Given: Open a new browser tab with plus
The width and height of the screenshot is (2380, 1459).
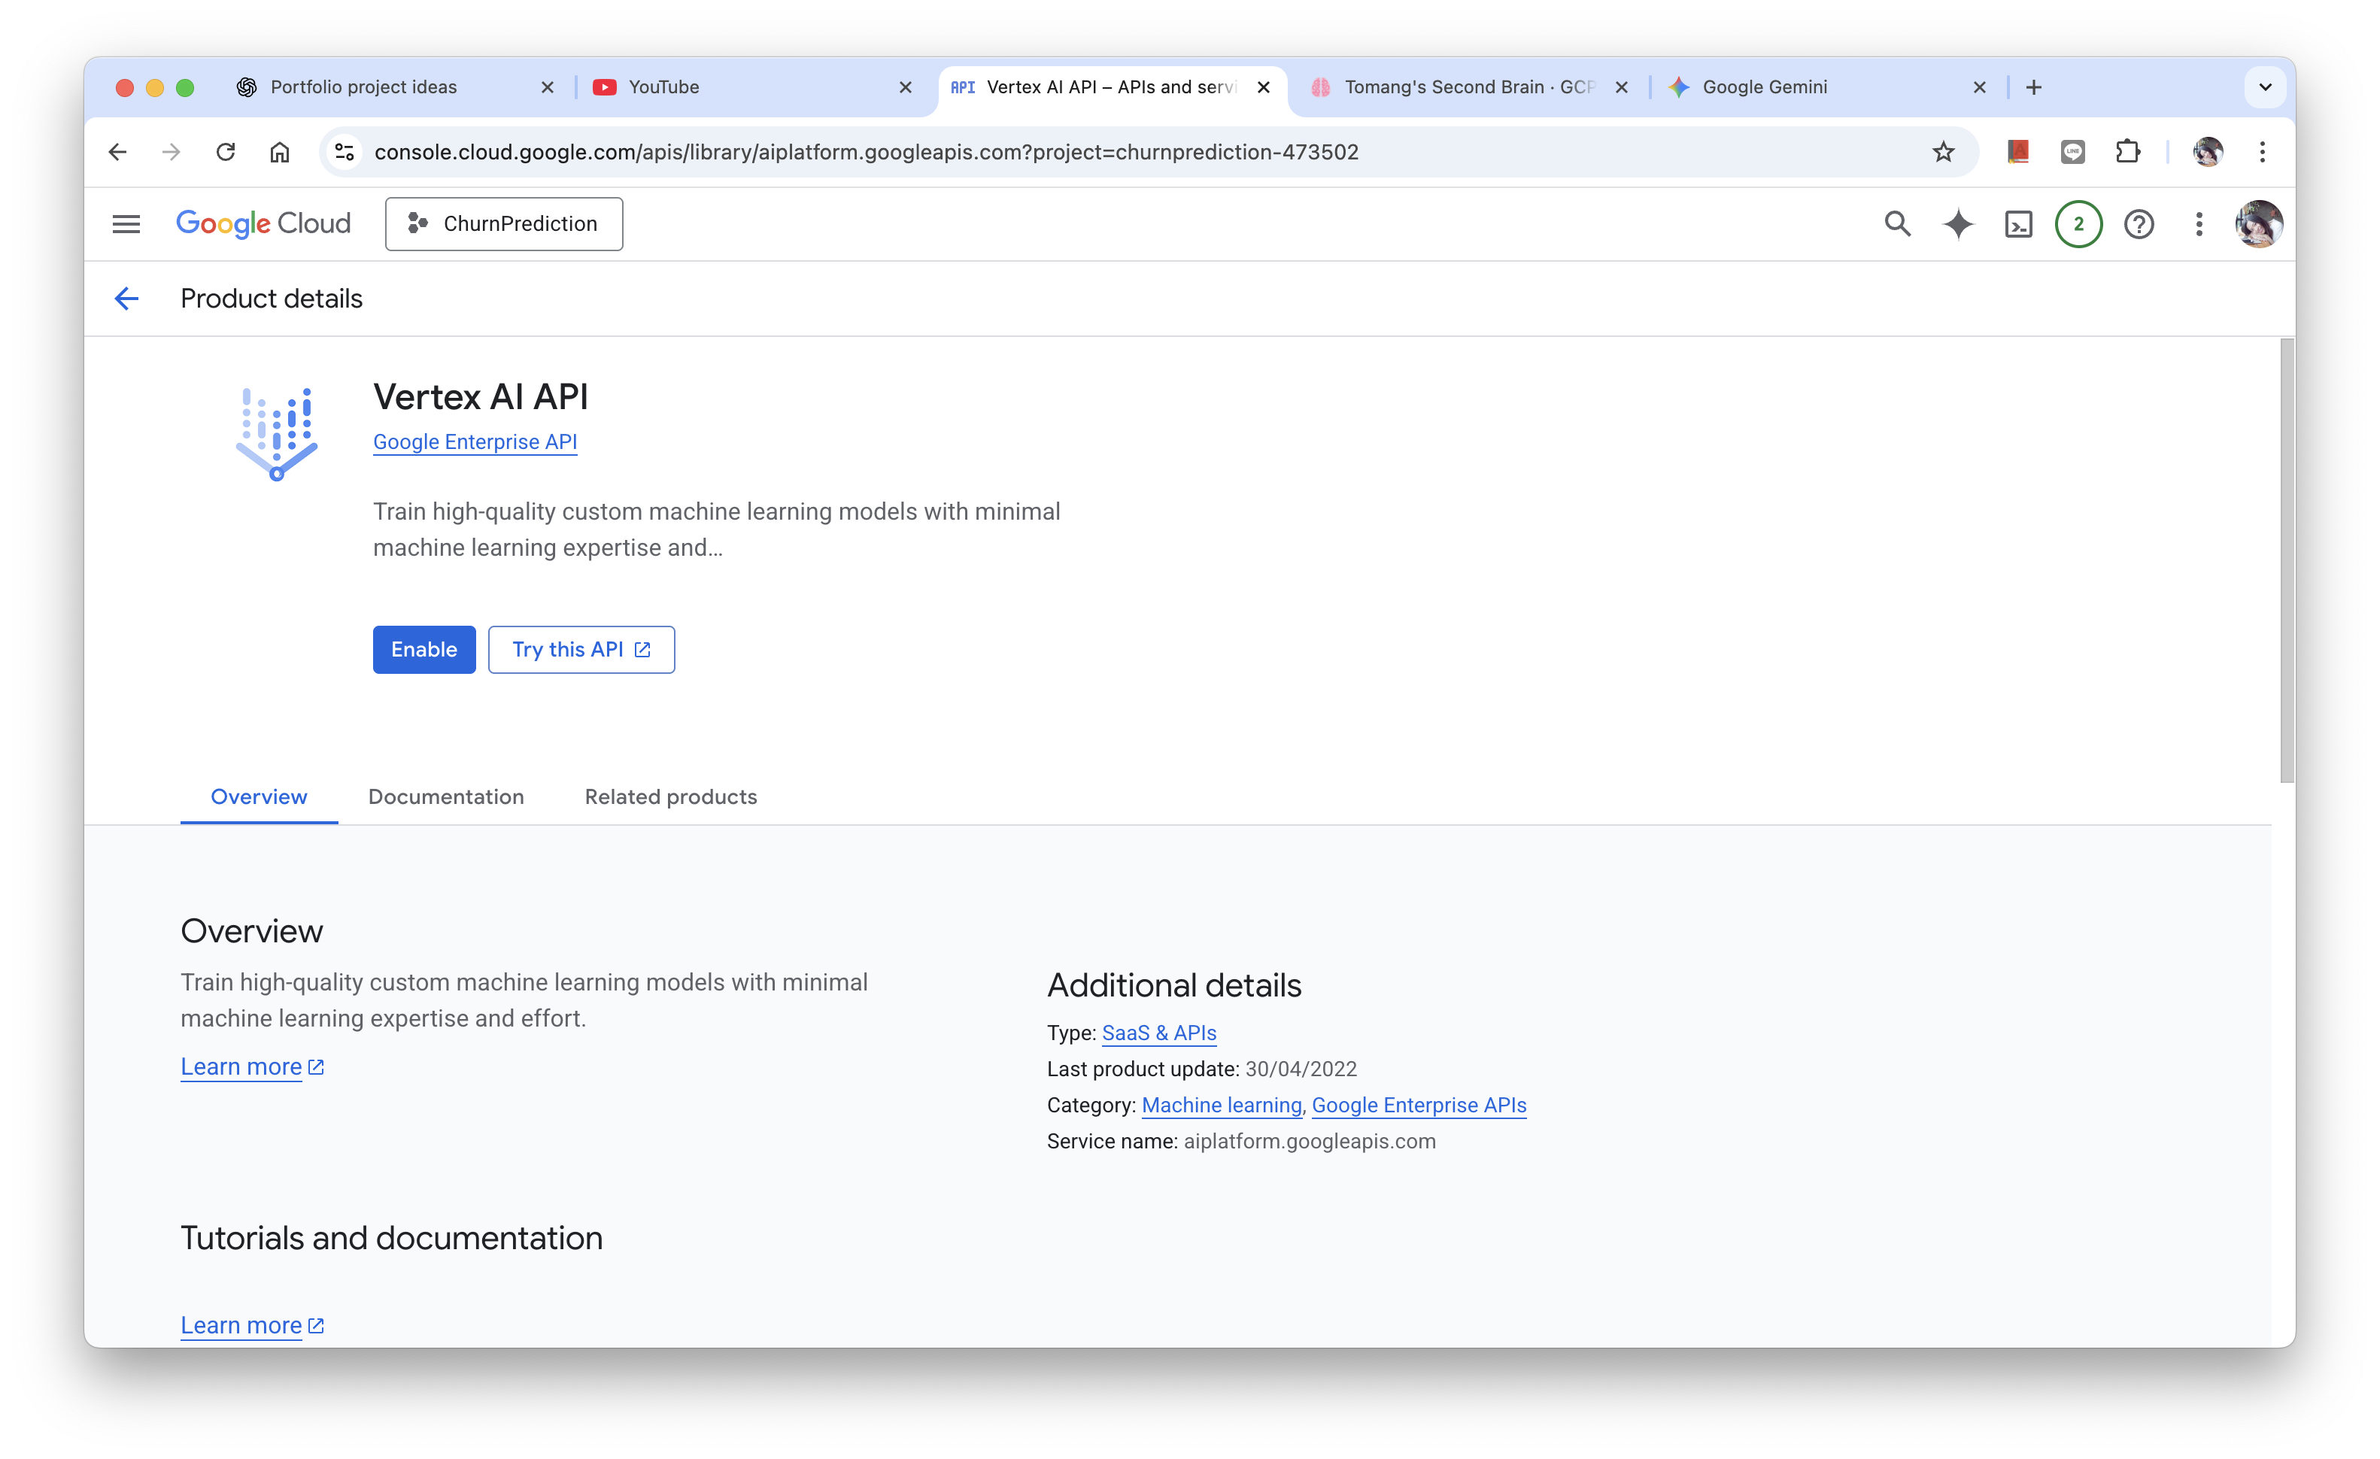Looking at the screenshot, I should point(2033,87).
